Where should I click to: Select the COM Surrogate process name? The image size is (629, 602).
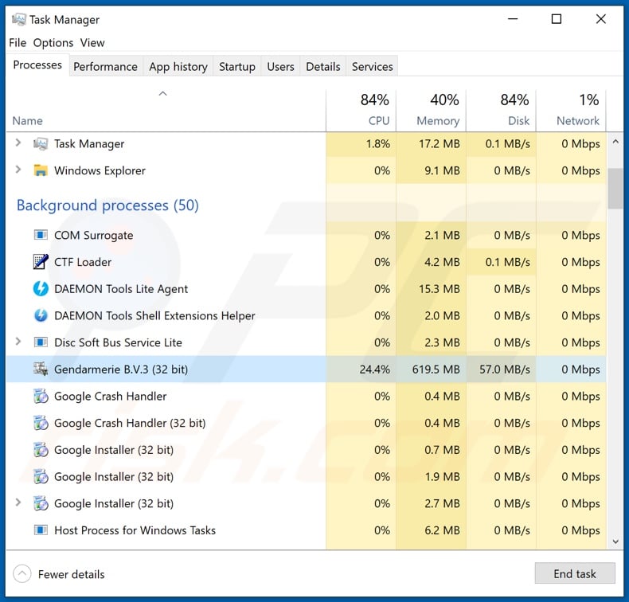93,235
